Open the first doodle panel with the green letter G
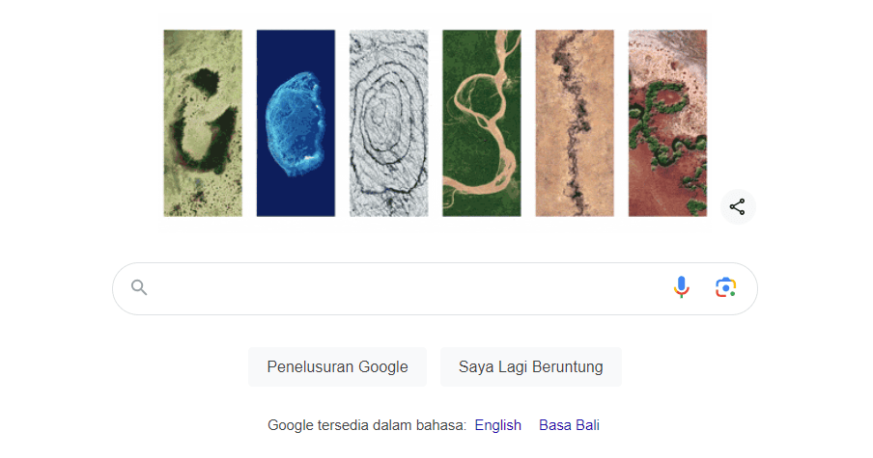This screenshot has width=873, height=458. (x=203, y=122)
